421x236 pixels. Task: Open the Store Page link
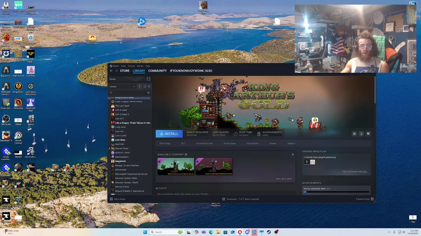(x=165, y=143)
